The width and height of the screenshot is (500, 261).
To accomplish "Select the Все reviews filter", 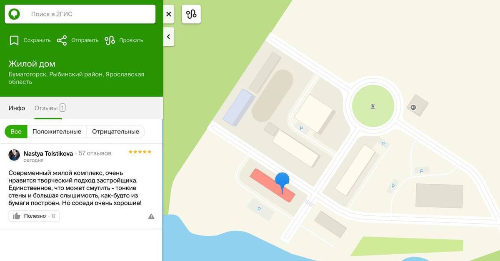I will click(x=16, y=131).
